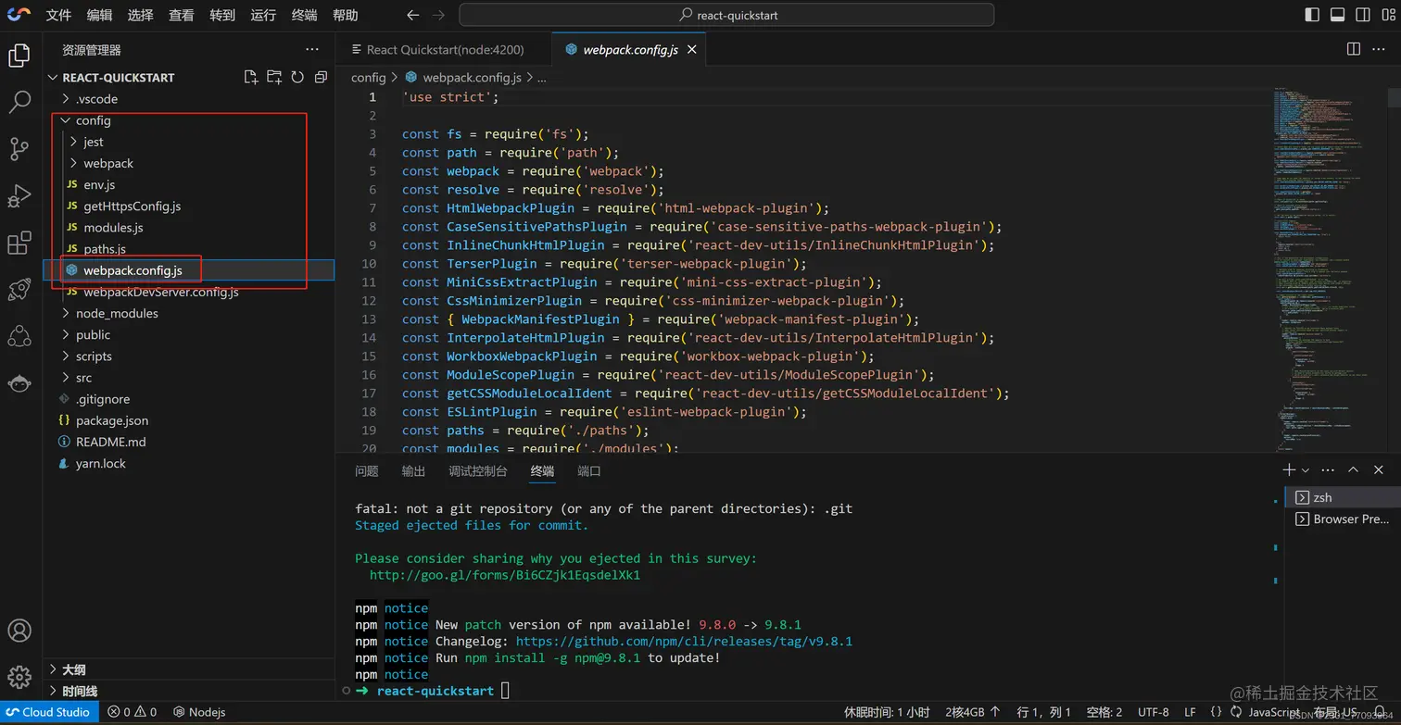Maximize the terminal panel size

coord(1354,470)
